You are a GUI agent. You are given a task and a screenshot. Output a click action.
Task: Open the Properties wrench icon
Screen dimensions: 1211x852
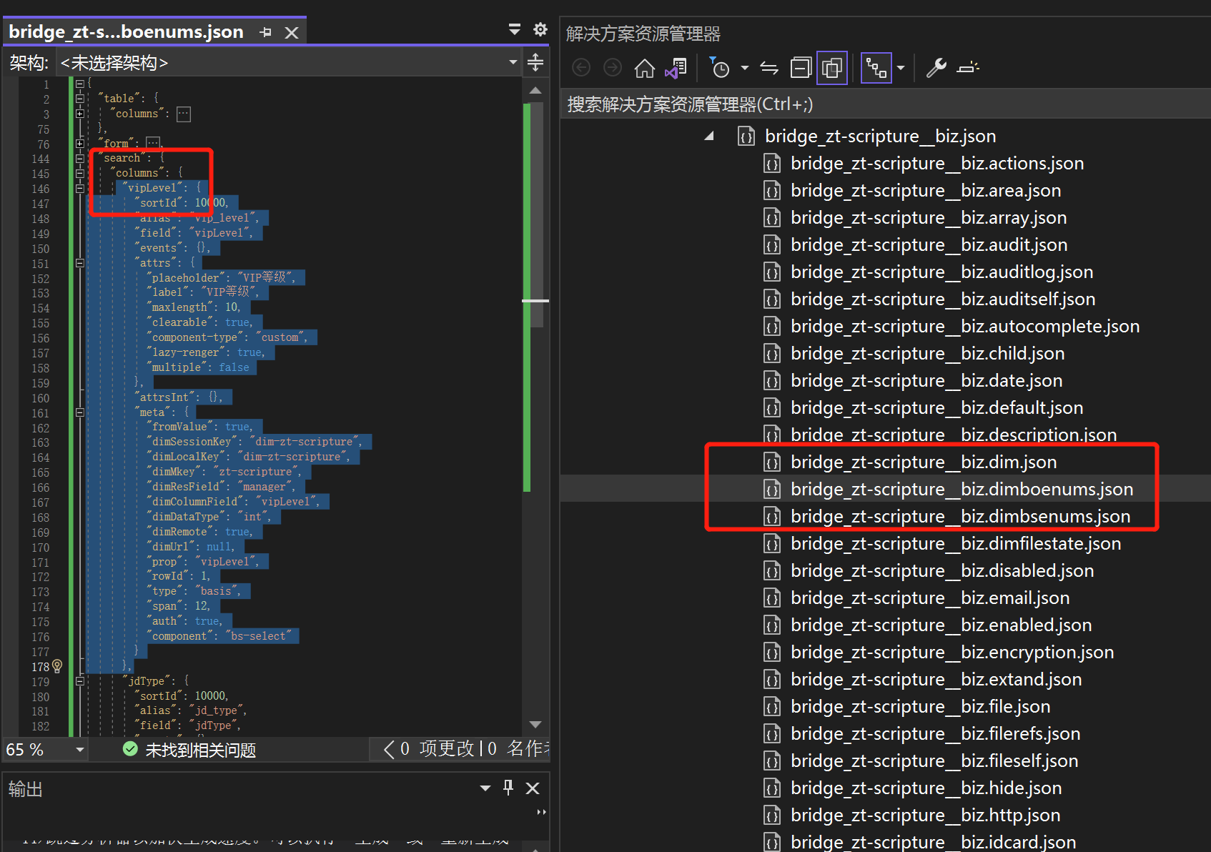point(936,68)
